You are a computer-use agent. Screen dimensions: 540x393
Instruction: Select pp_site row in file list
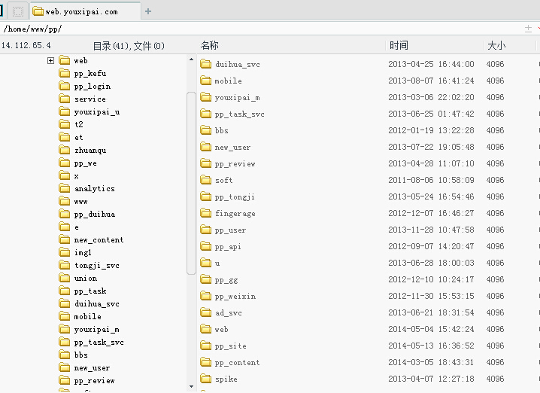367,346
